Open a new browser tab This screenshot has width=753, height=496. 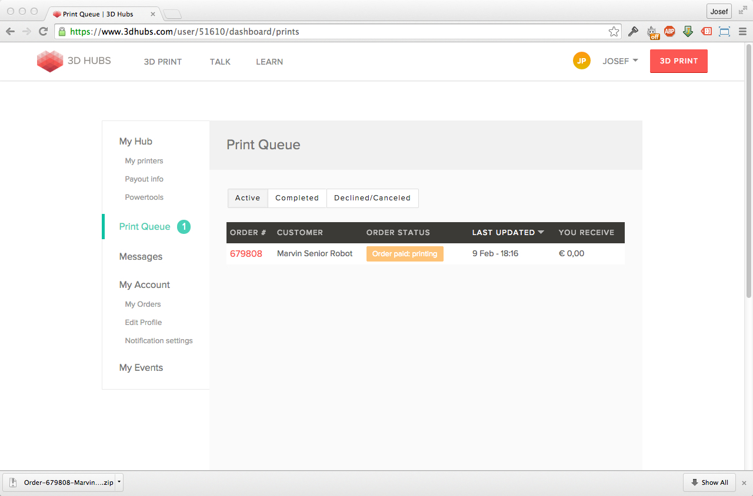tap(172, 14)
